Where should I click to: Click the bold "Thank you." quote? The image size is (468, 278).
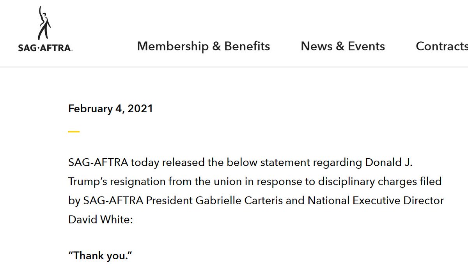101,256
